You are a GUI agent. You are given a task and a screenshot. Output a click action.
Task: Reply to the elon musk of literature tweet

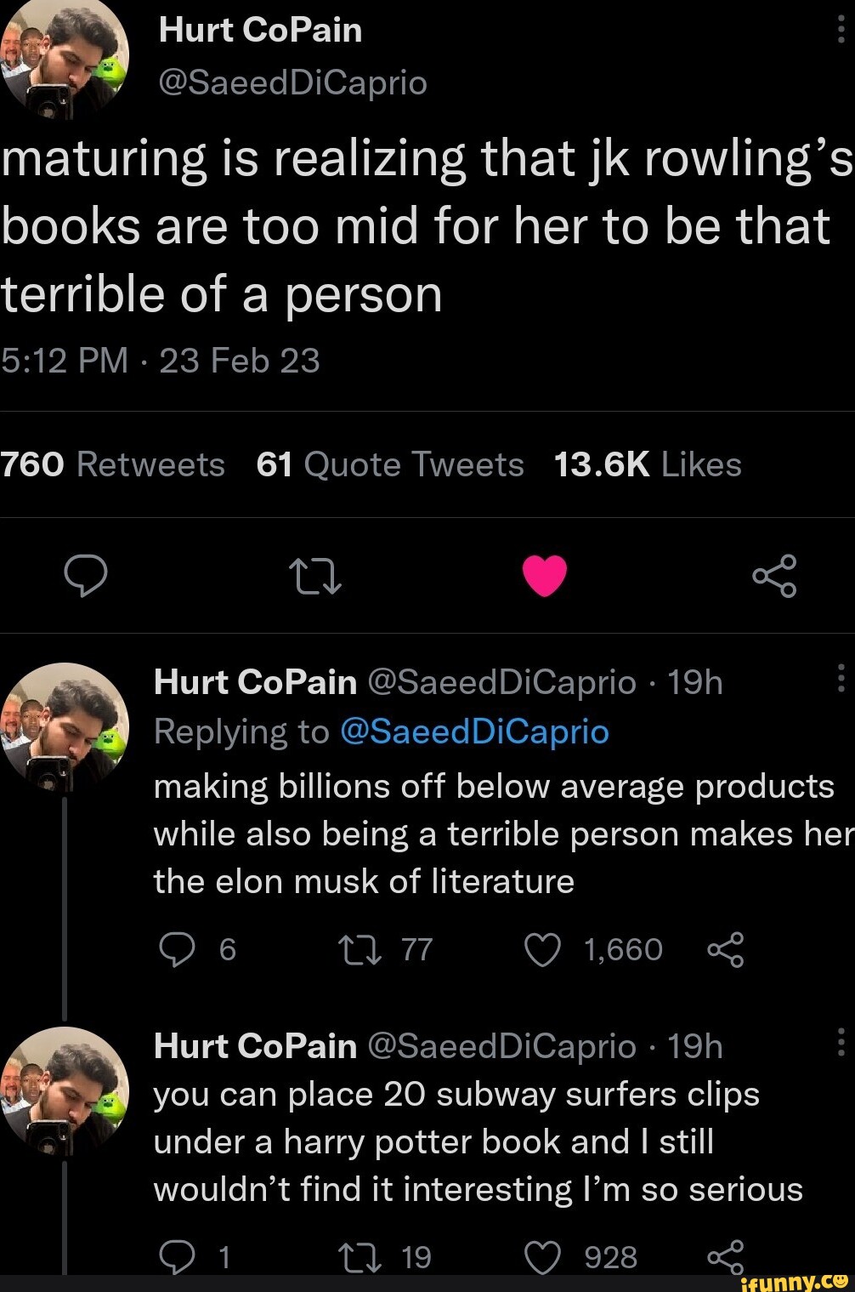click(177, 949)
